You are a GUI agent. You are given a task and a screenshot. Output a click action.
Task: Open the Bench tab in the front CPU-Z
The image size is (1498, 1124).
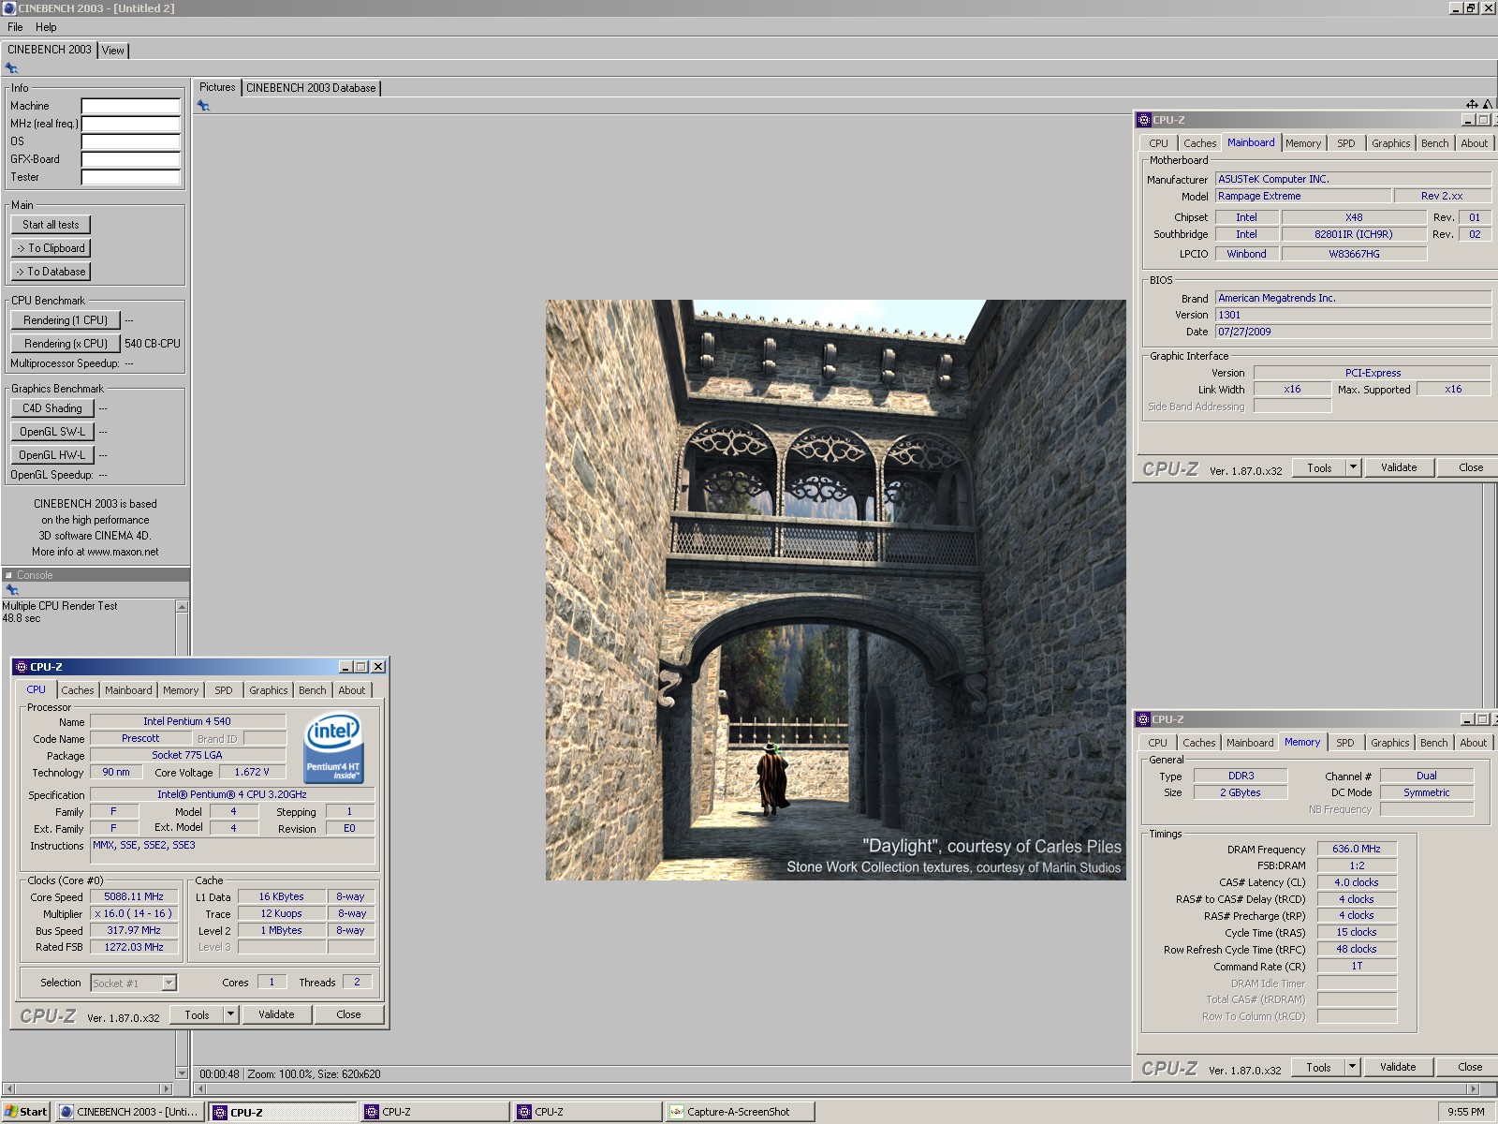pos(313,690)
